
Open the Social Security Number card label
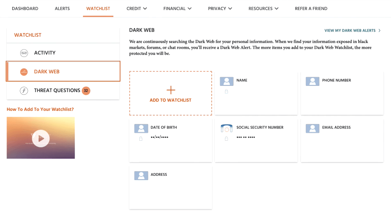pyautogui.click(x=260, y=127)
